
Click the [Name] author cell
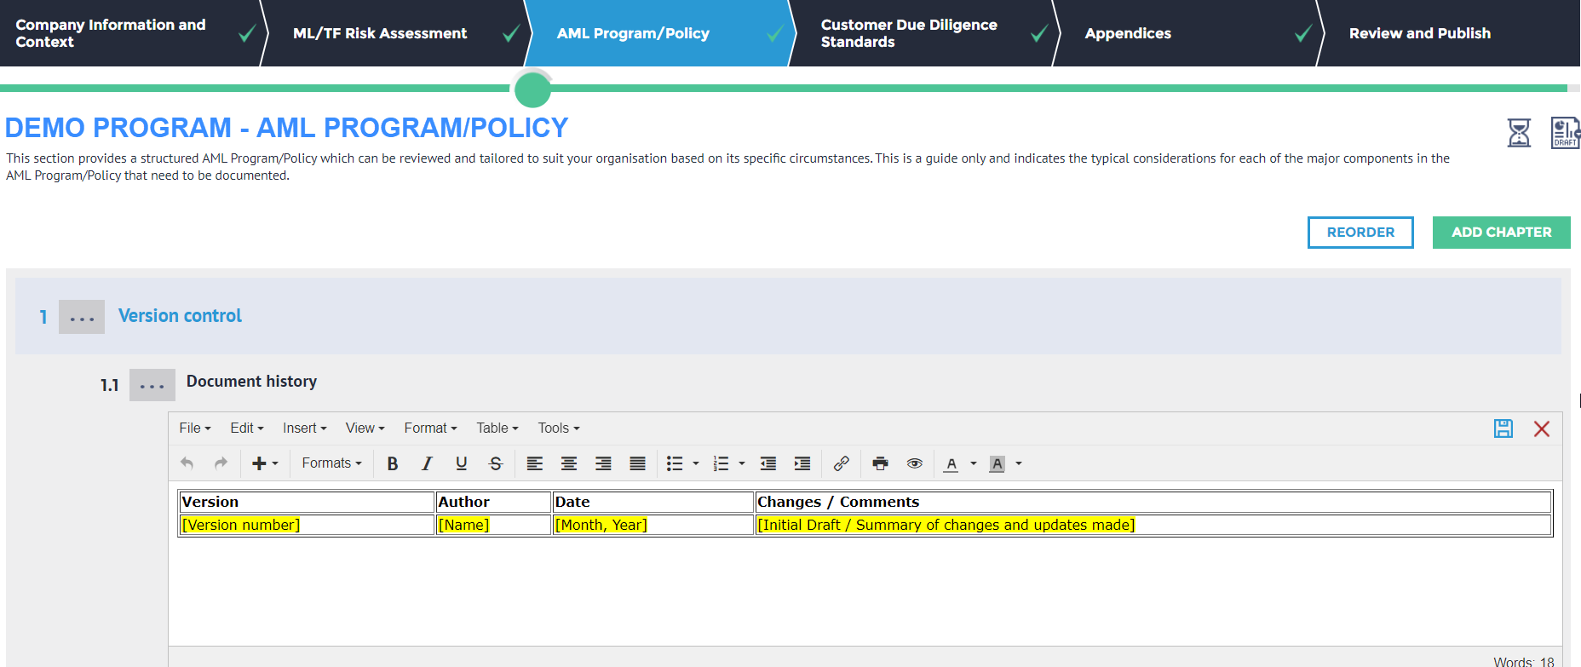(493, 525)
